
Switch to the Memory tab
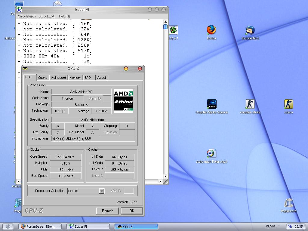point(75,78)
